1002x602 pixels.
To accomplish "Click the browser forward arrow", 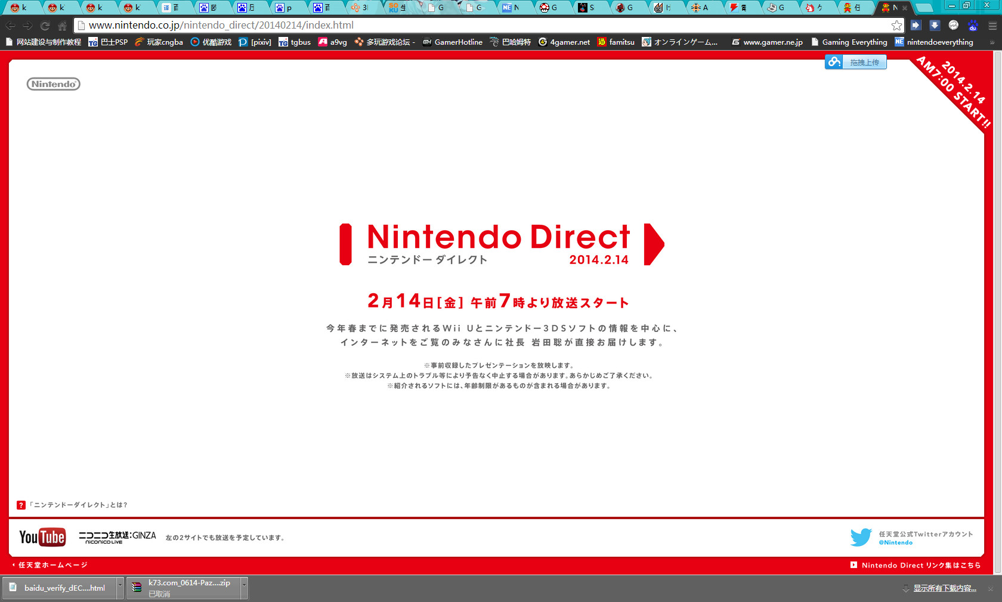I will 28,26.
